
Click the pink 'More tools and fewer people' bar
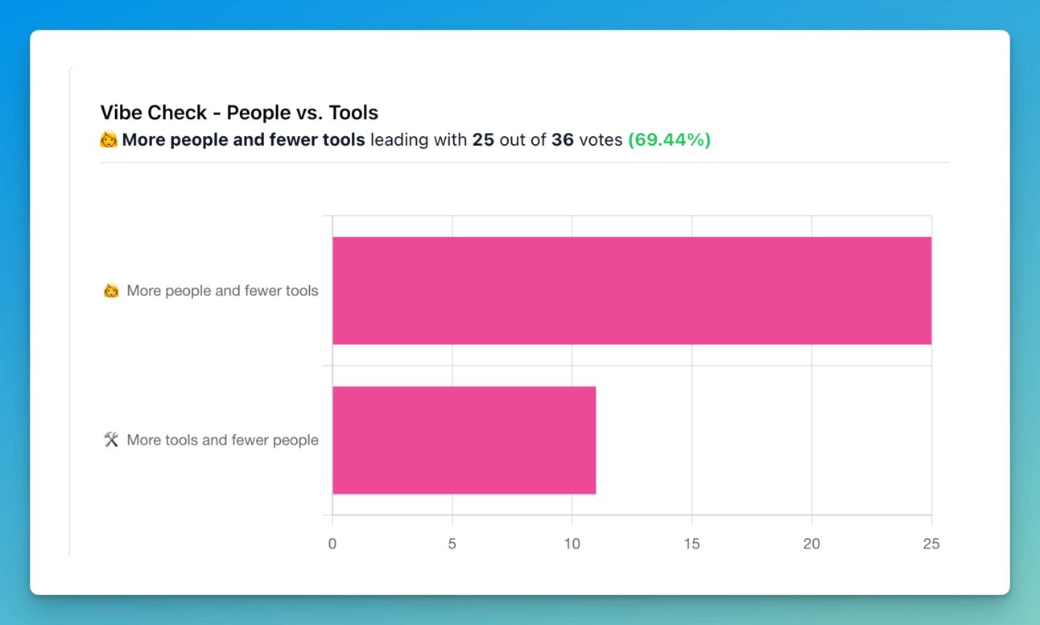click(x=464, y=440)
